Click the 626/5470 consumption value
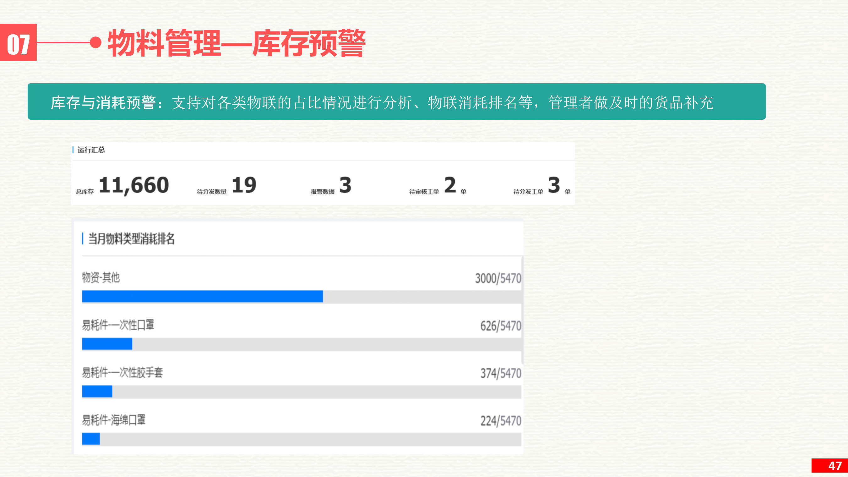 (501, 326)
